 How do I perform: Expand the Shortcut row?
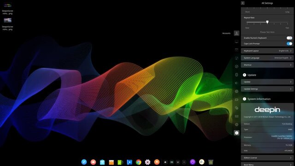tap(267, 65)
